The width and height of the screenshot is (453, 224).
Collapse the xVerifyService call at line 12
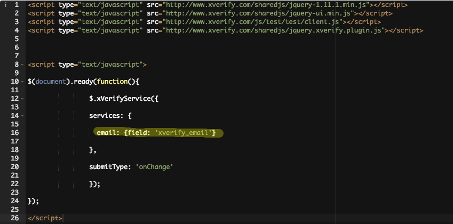tap(21, 99)
